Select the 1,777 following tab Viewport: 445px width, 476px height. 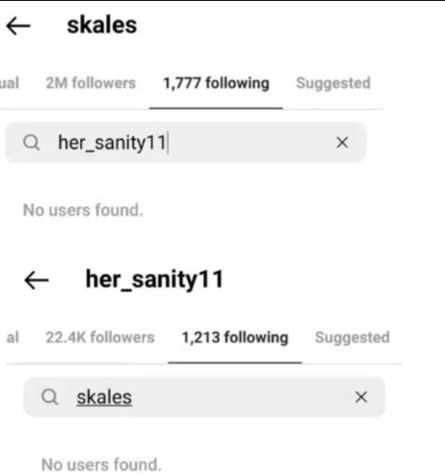point(216,83)
